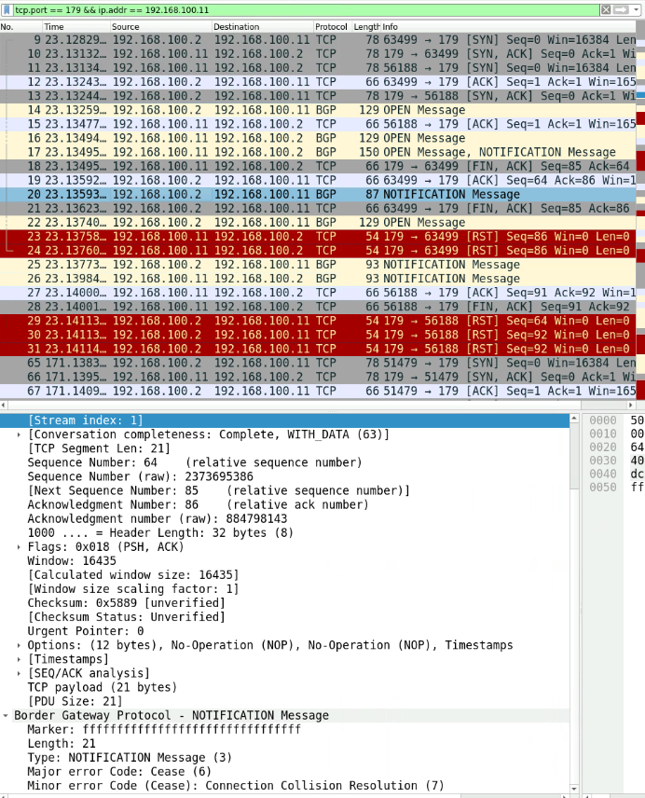Select the Header Length: 32 bytes line
The width and height of the screenshot is (645, 798).
[x=284, y=533]
